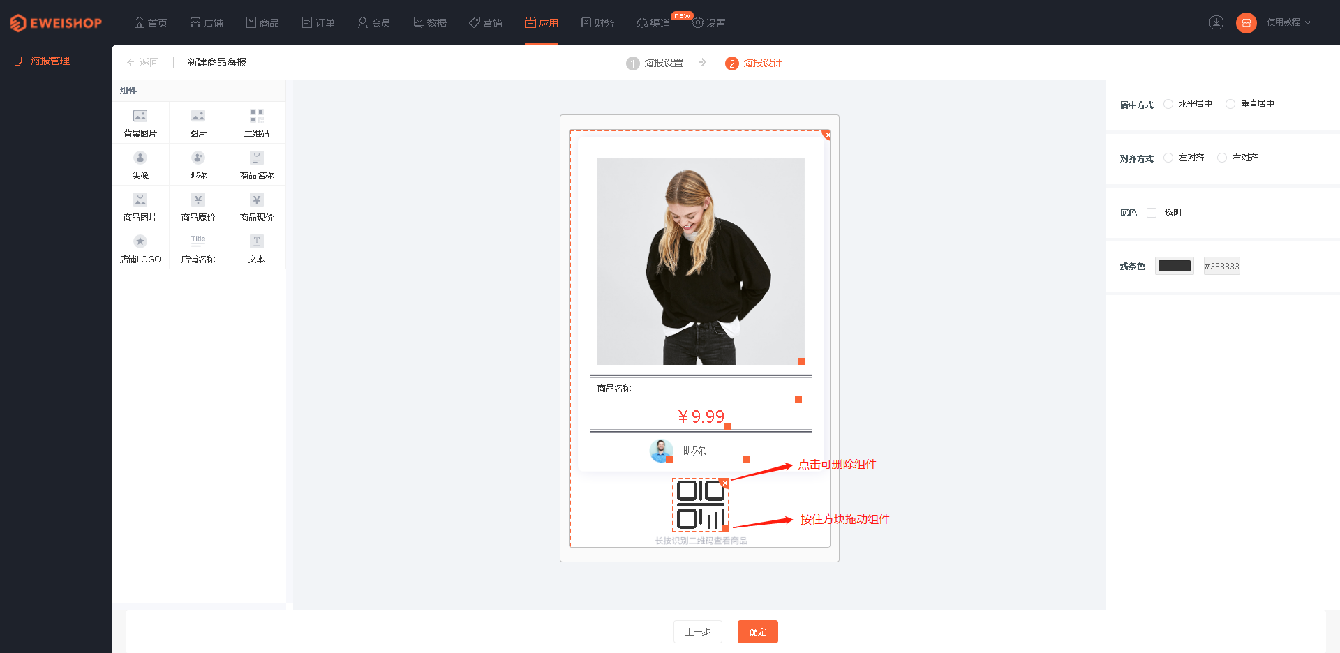The width and height of the screenshot is (1340, 653).
Task: Insert the 文本 text component
Action: [257, 248]
